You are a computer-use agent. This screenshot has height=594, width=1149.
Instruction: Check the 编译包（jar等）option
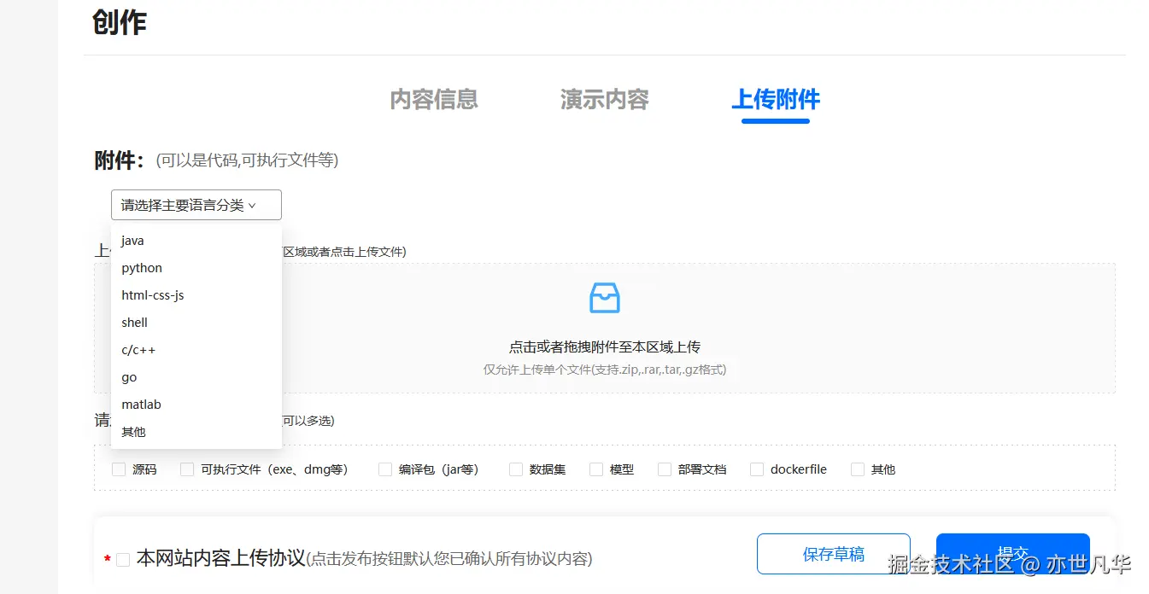(x=384, y=469)
